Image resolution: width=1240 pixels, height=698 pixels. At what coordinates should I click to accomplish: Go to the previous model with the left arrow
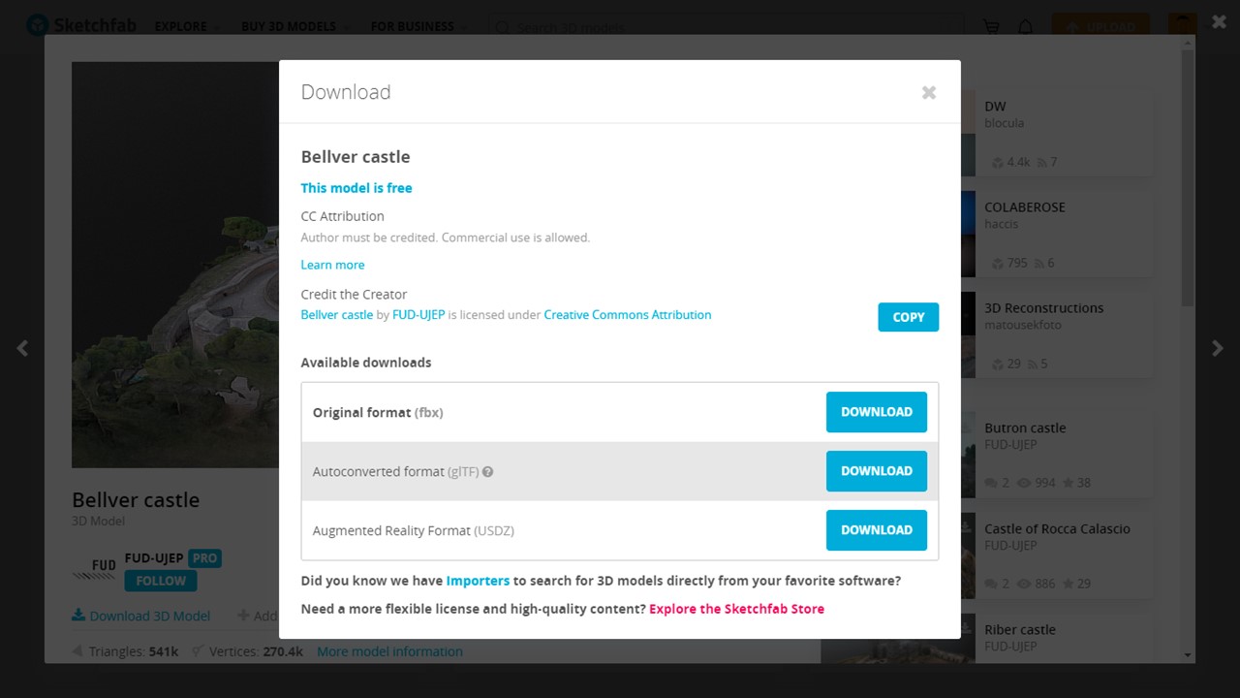[22, 348]
